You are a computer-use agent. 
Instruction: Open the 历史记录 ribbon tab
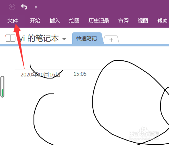click(99, 21)
